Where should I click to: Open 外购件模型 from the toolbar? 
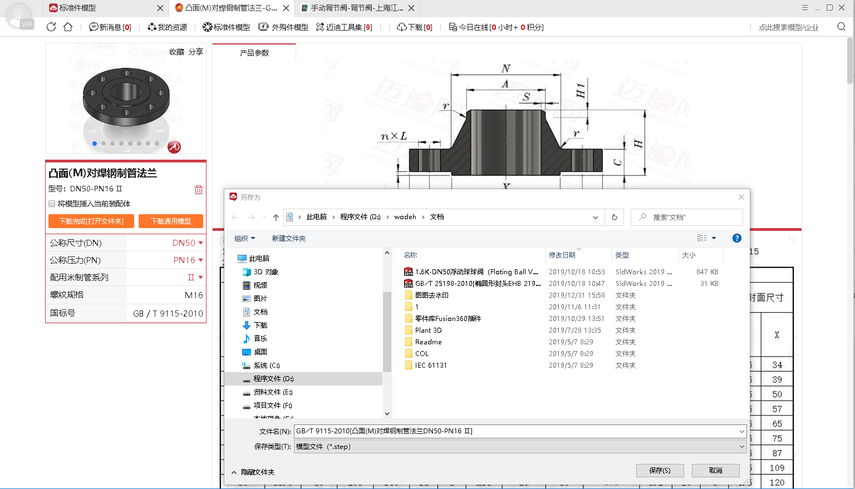(283, 27)
